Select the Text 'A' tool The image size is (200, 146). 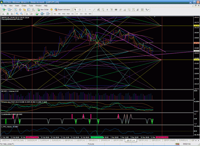107,10
